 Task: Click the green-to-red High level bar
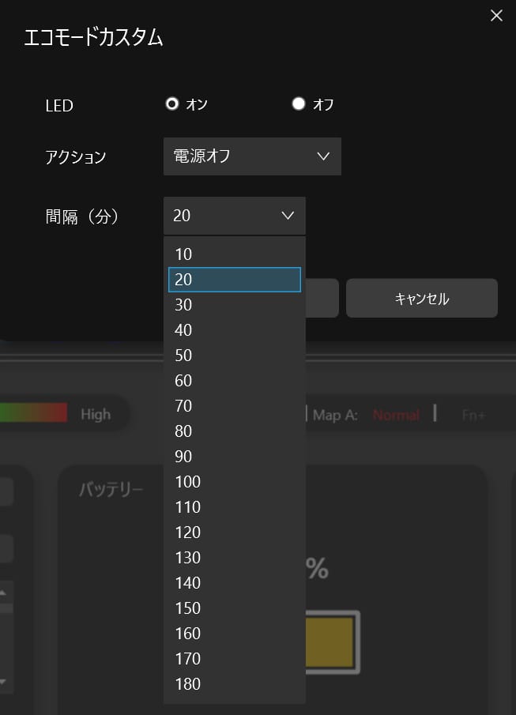[x=33, y=413]
